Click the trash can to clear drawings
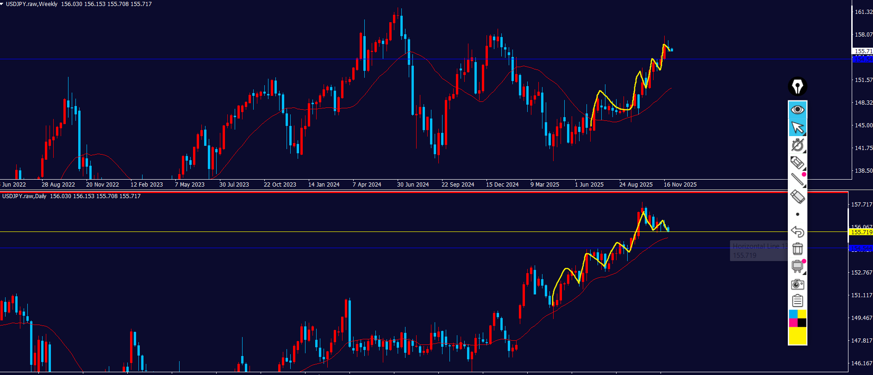Screen dimensions: 873x375 (x=797, y=249)
